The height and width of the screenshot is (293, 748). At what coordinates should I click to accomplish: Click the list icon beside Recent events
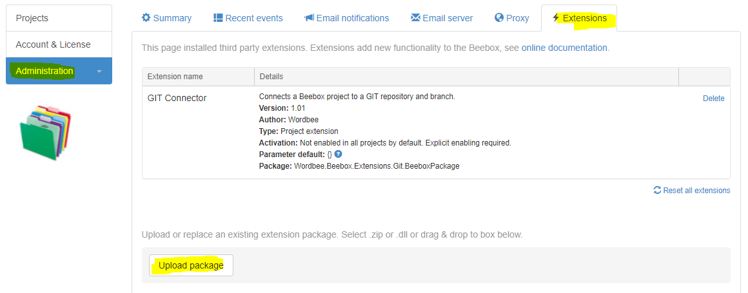click(218, 18)
